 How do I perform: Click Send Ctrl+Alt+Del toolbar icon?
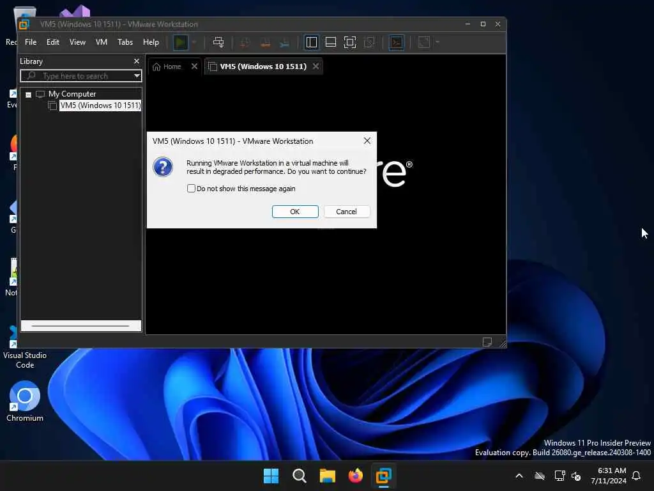(218, 42)
